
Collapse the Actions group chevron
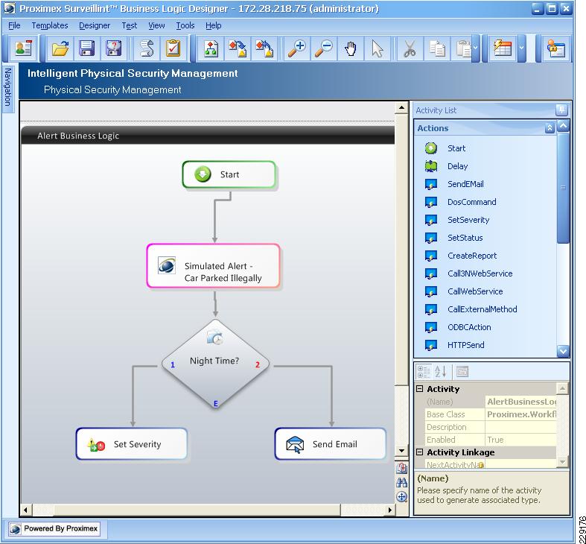coord(550,128)
